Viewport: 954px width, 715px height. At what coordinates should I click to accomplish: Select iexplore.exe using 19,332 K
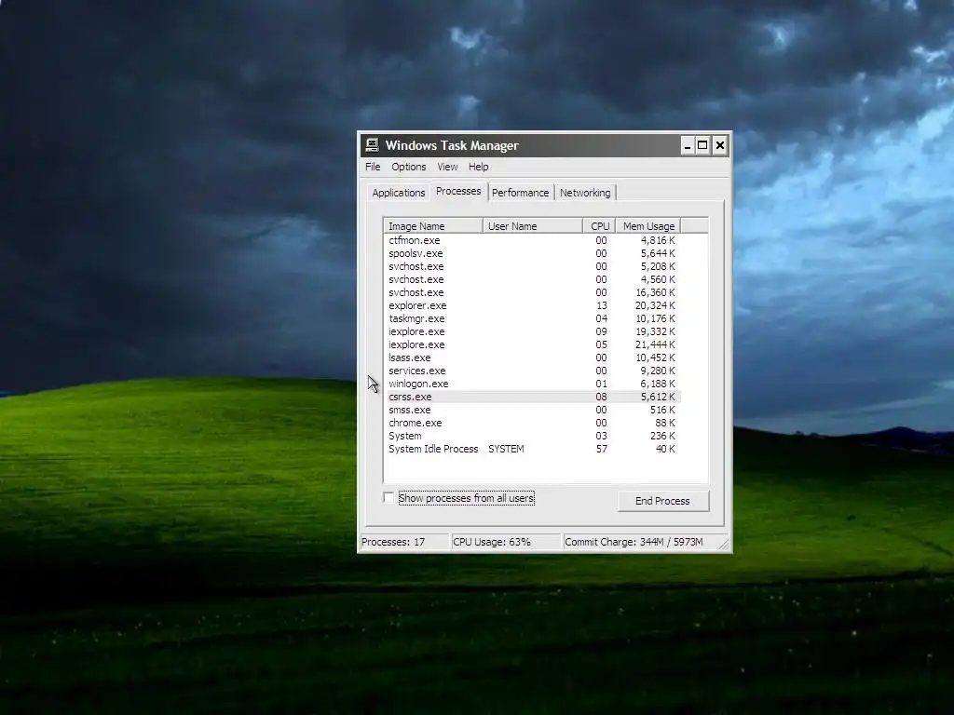tap(533, 332)
